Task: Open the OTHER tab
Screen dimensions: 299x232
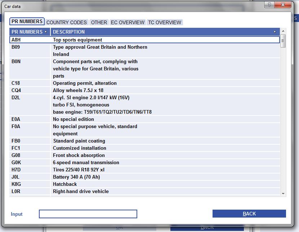Action: tap(99, 22)
